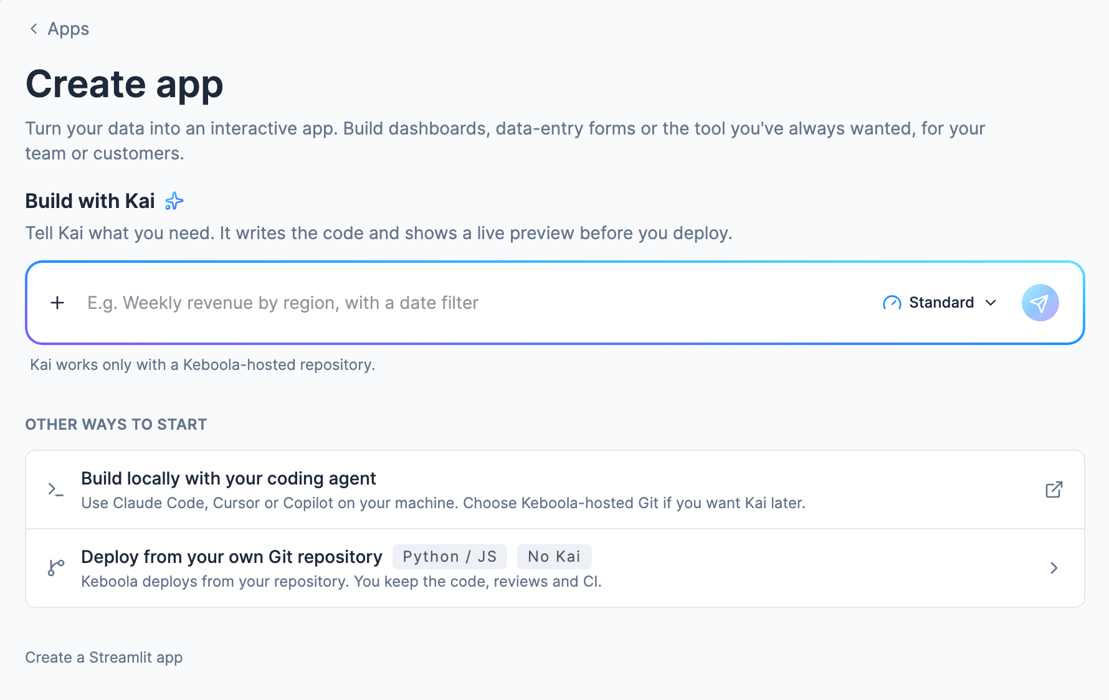This screenshot has width=1109, height=700.
Task: Go back using the Apps chevron icon
Action: 34,29
